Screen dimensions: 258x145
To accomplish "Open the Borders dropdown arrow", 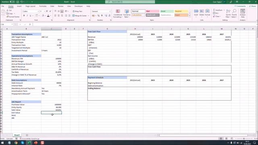I will click(x=39, y=16).
